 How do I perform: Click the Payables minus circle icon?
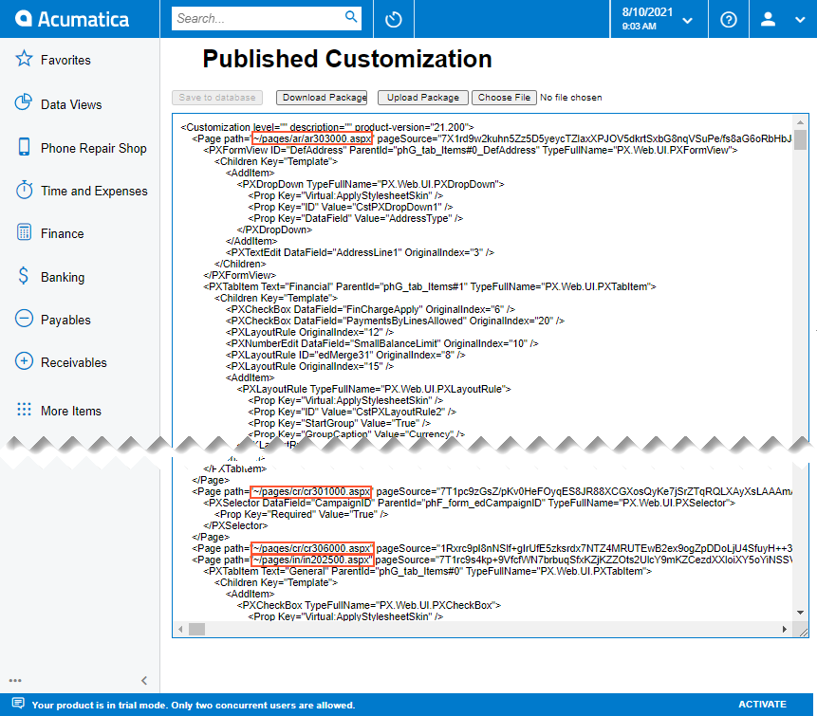coord(24,318)
